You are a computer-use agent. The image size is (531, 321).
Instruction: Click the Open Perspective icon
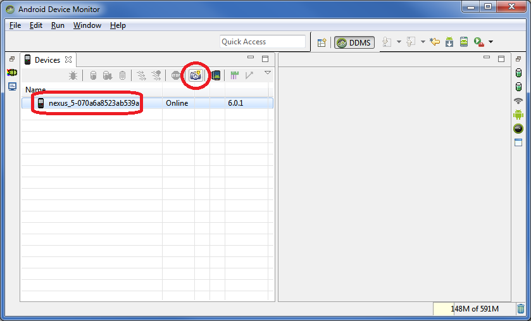coord(322,42)
